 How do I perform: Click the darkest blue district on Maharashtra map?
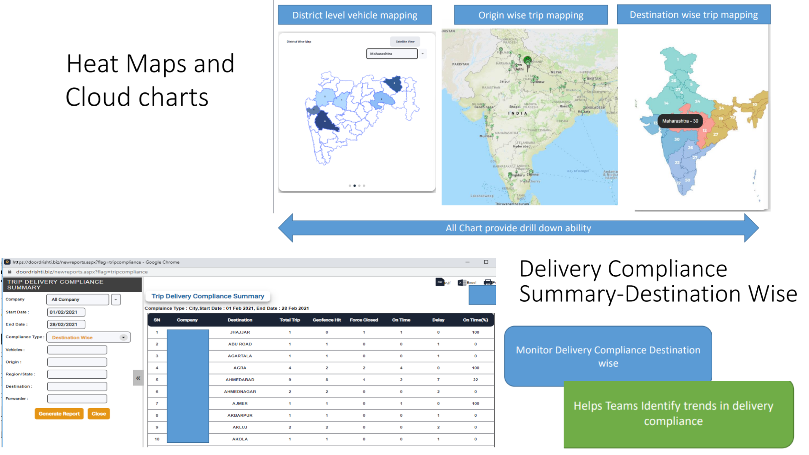(324, 121)
